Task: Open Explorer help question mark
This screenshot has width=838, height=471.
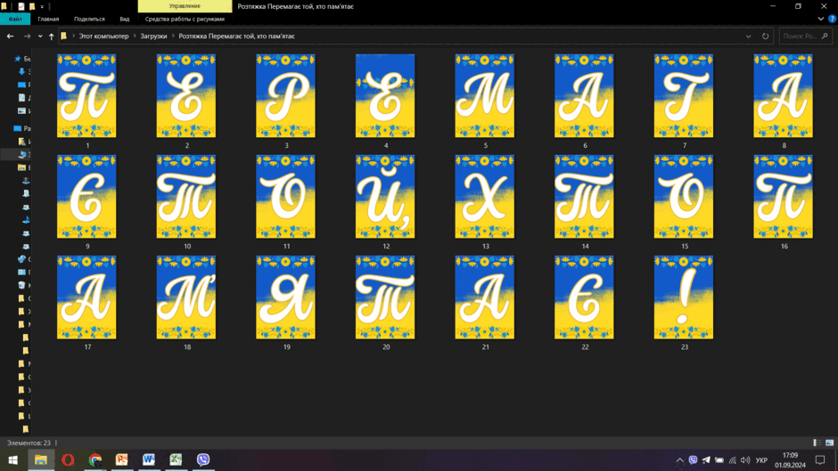Action: pos(832,19)
